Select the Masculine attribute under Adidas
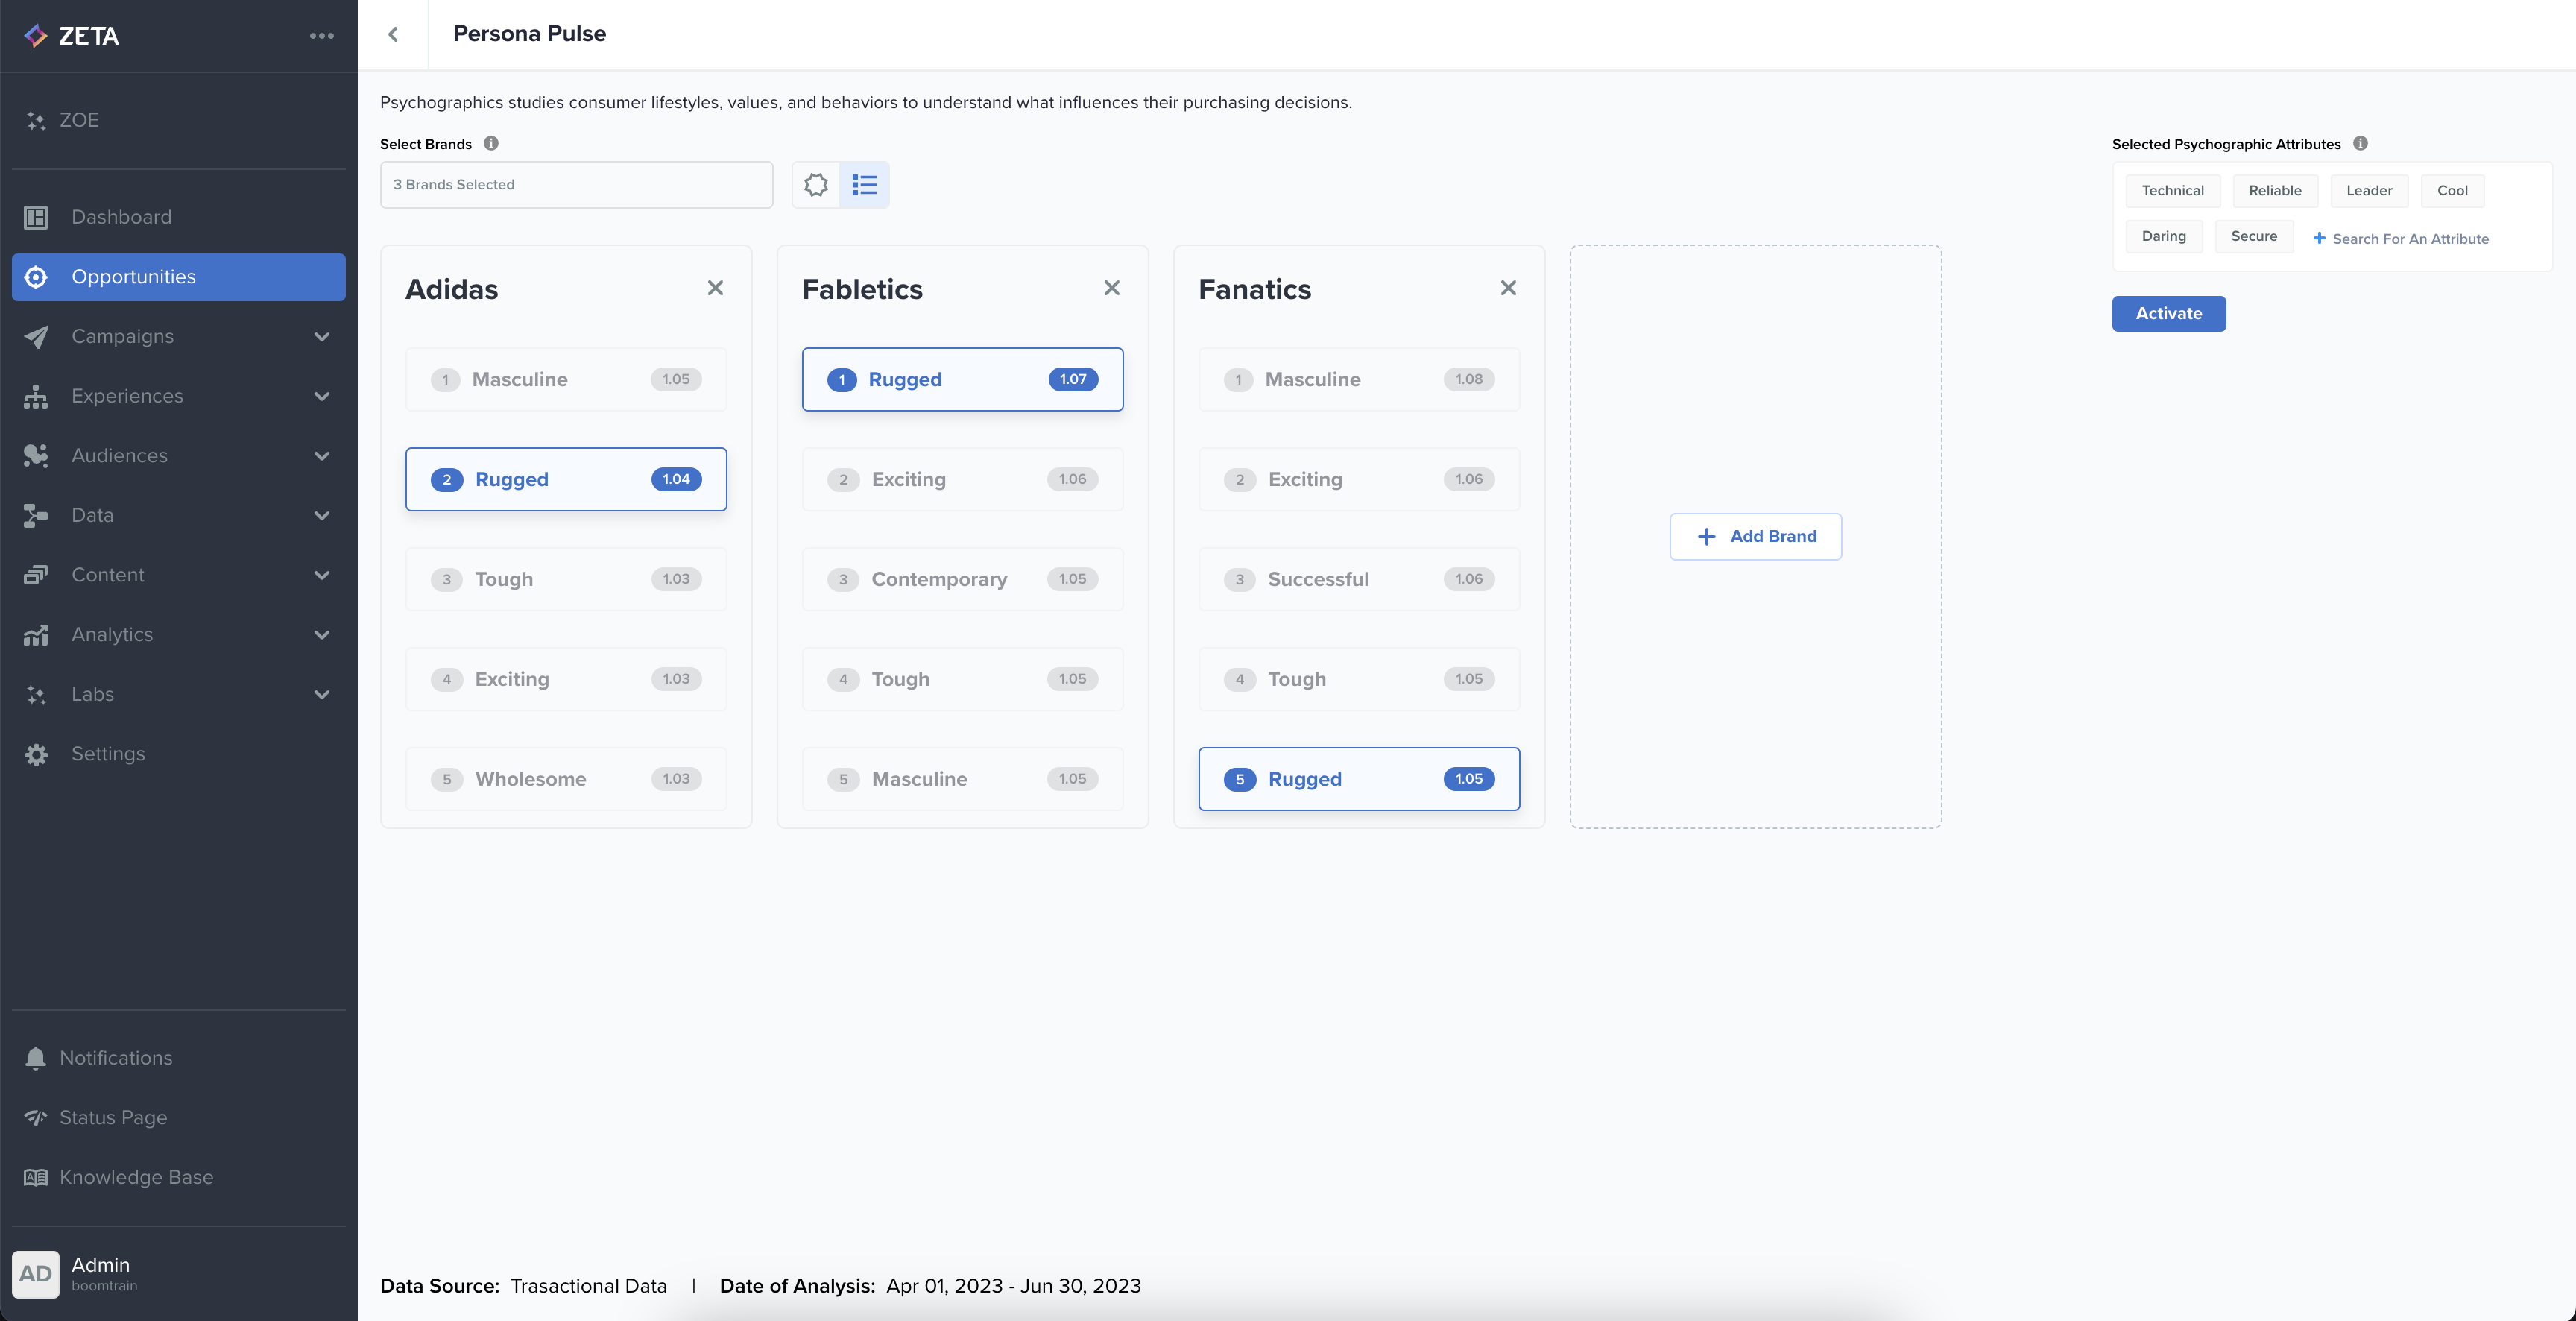 point(566,379)
